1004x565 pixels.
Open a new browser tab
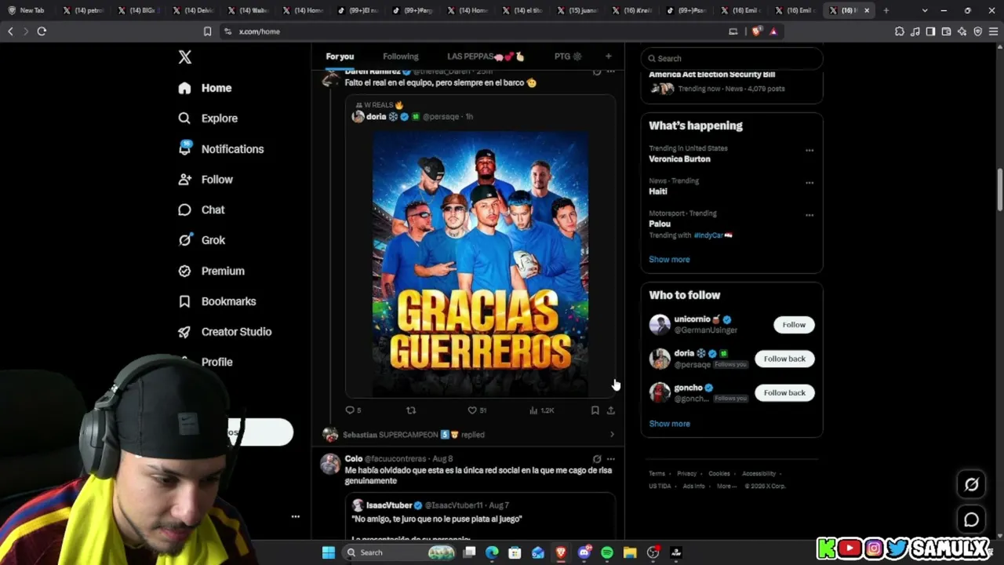(x=886, y=10)
